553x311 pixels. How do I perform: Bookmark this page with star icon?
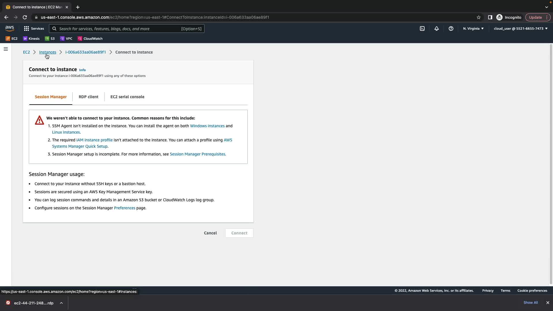click(x=479, y=17)
